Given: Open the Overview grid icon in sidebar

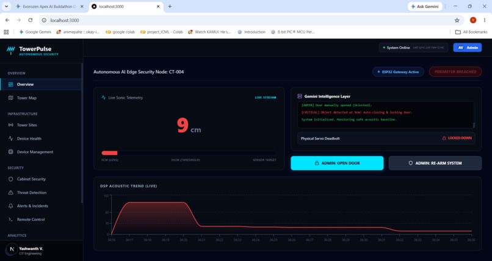Looking at the screenshot, I should 10,84.
